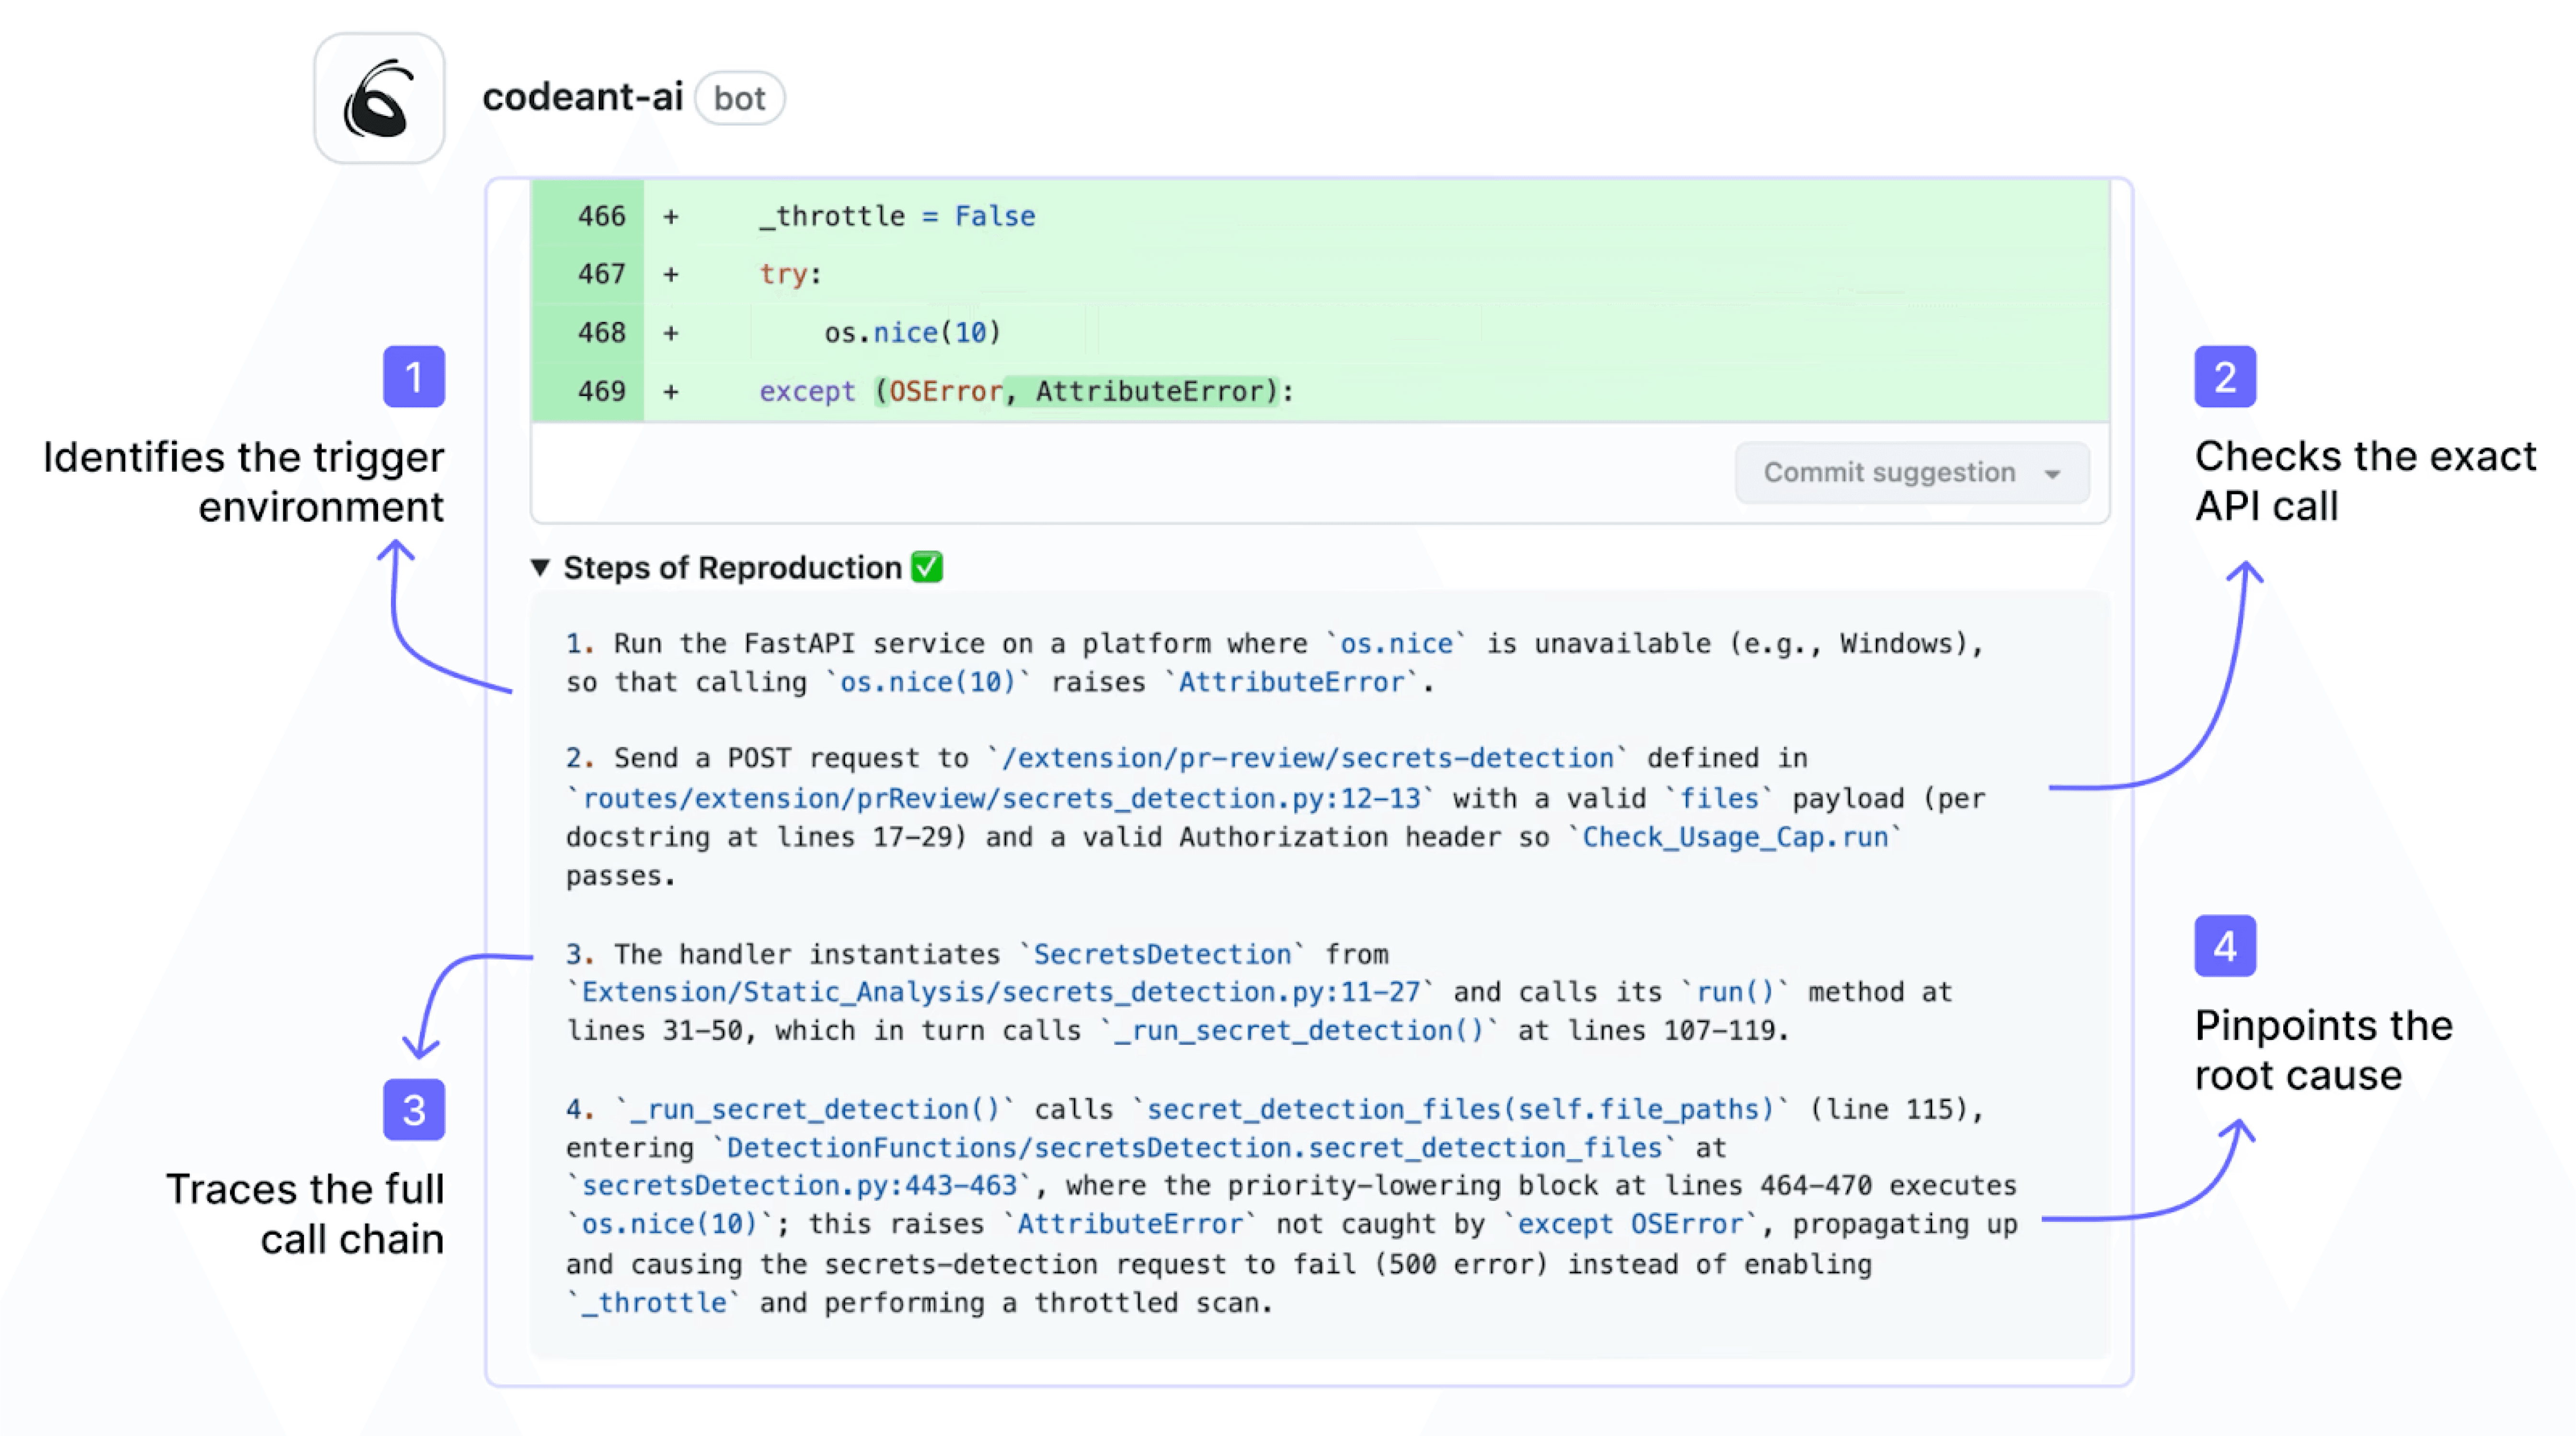Click the SecretsDetection class reference in step 3
This screenshot has width=2576, height=1436.
pyautogui.click(x=1162, y=953)
